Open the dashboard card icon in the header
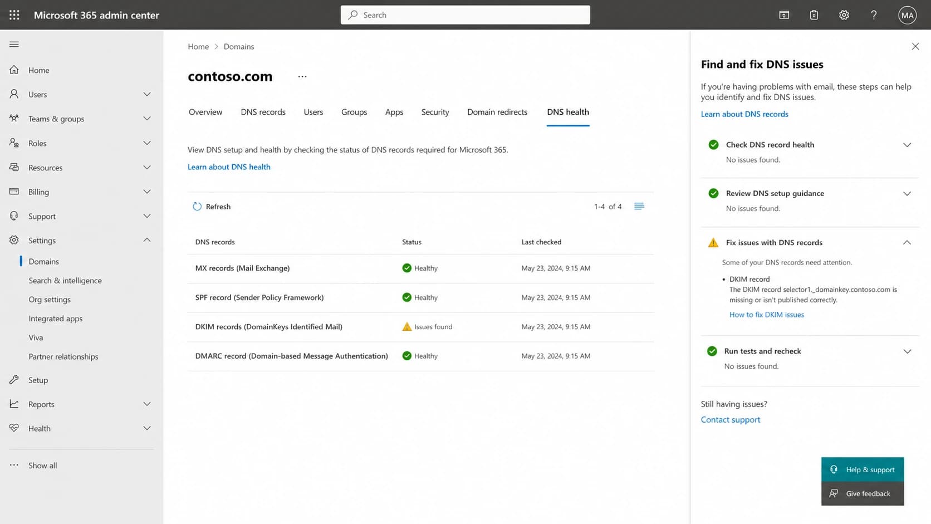This screenshot has height=524, width=931. tap(784, 15)
